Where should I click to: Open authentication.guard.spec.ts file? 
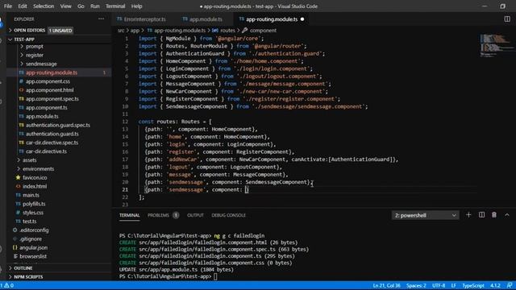59,126
